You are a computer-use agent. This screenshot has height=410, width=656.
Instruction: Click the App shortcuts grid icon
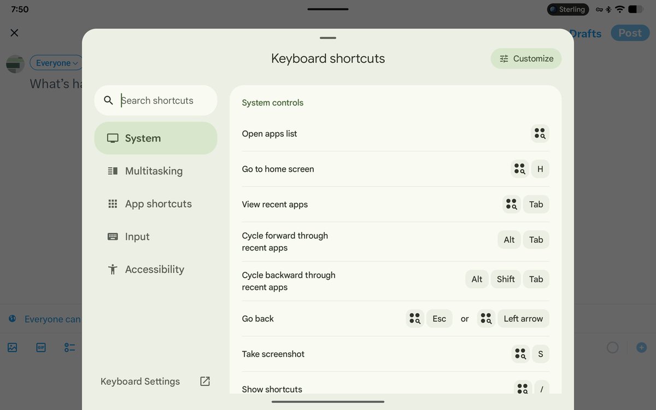click(x=113, y=204)
